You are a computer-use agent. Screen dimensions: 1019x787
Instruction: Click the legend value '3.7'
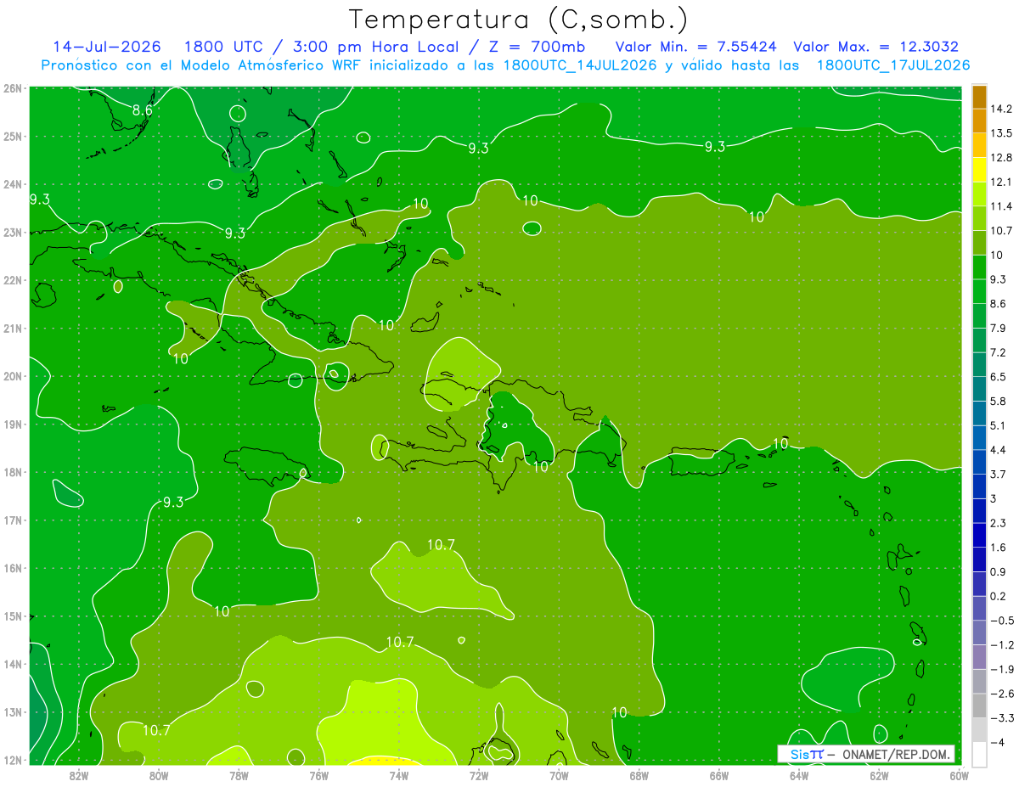click(998, 474)
